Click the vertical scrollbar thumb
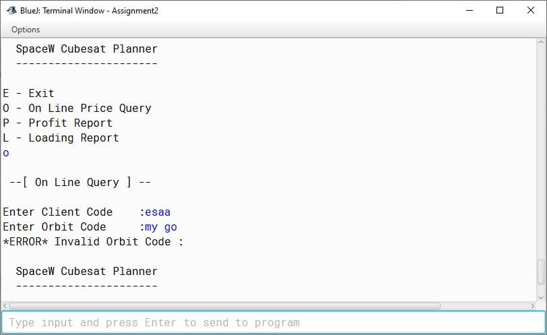Screen dimensions: 547x335 [541, 272]
